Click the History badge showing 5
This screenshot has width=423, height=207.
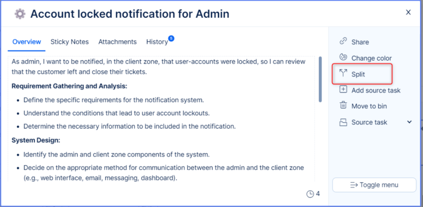pos(171,38)
